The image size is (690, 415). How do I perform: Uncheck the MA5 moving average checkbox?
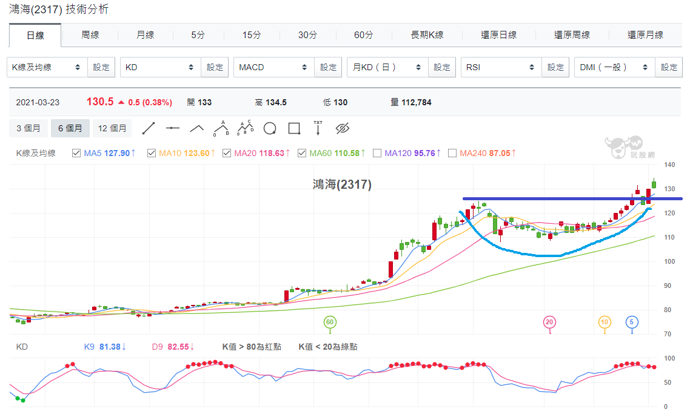point(76,153)
